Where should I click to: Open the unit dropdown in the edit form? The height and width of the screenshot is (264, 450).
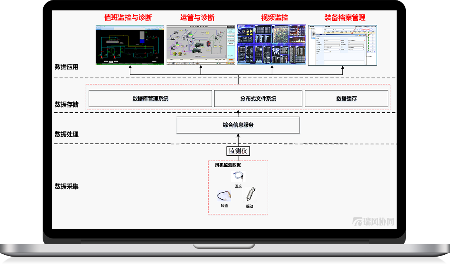(x=340, y=45)
